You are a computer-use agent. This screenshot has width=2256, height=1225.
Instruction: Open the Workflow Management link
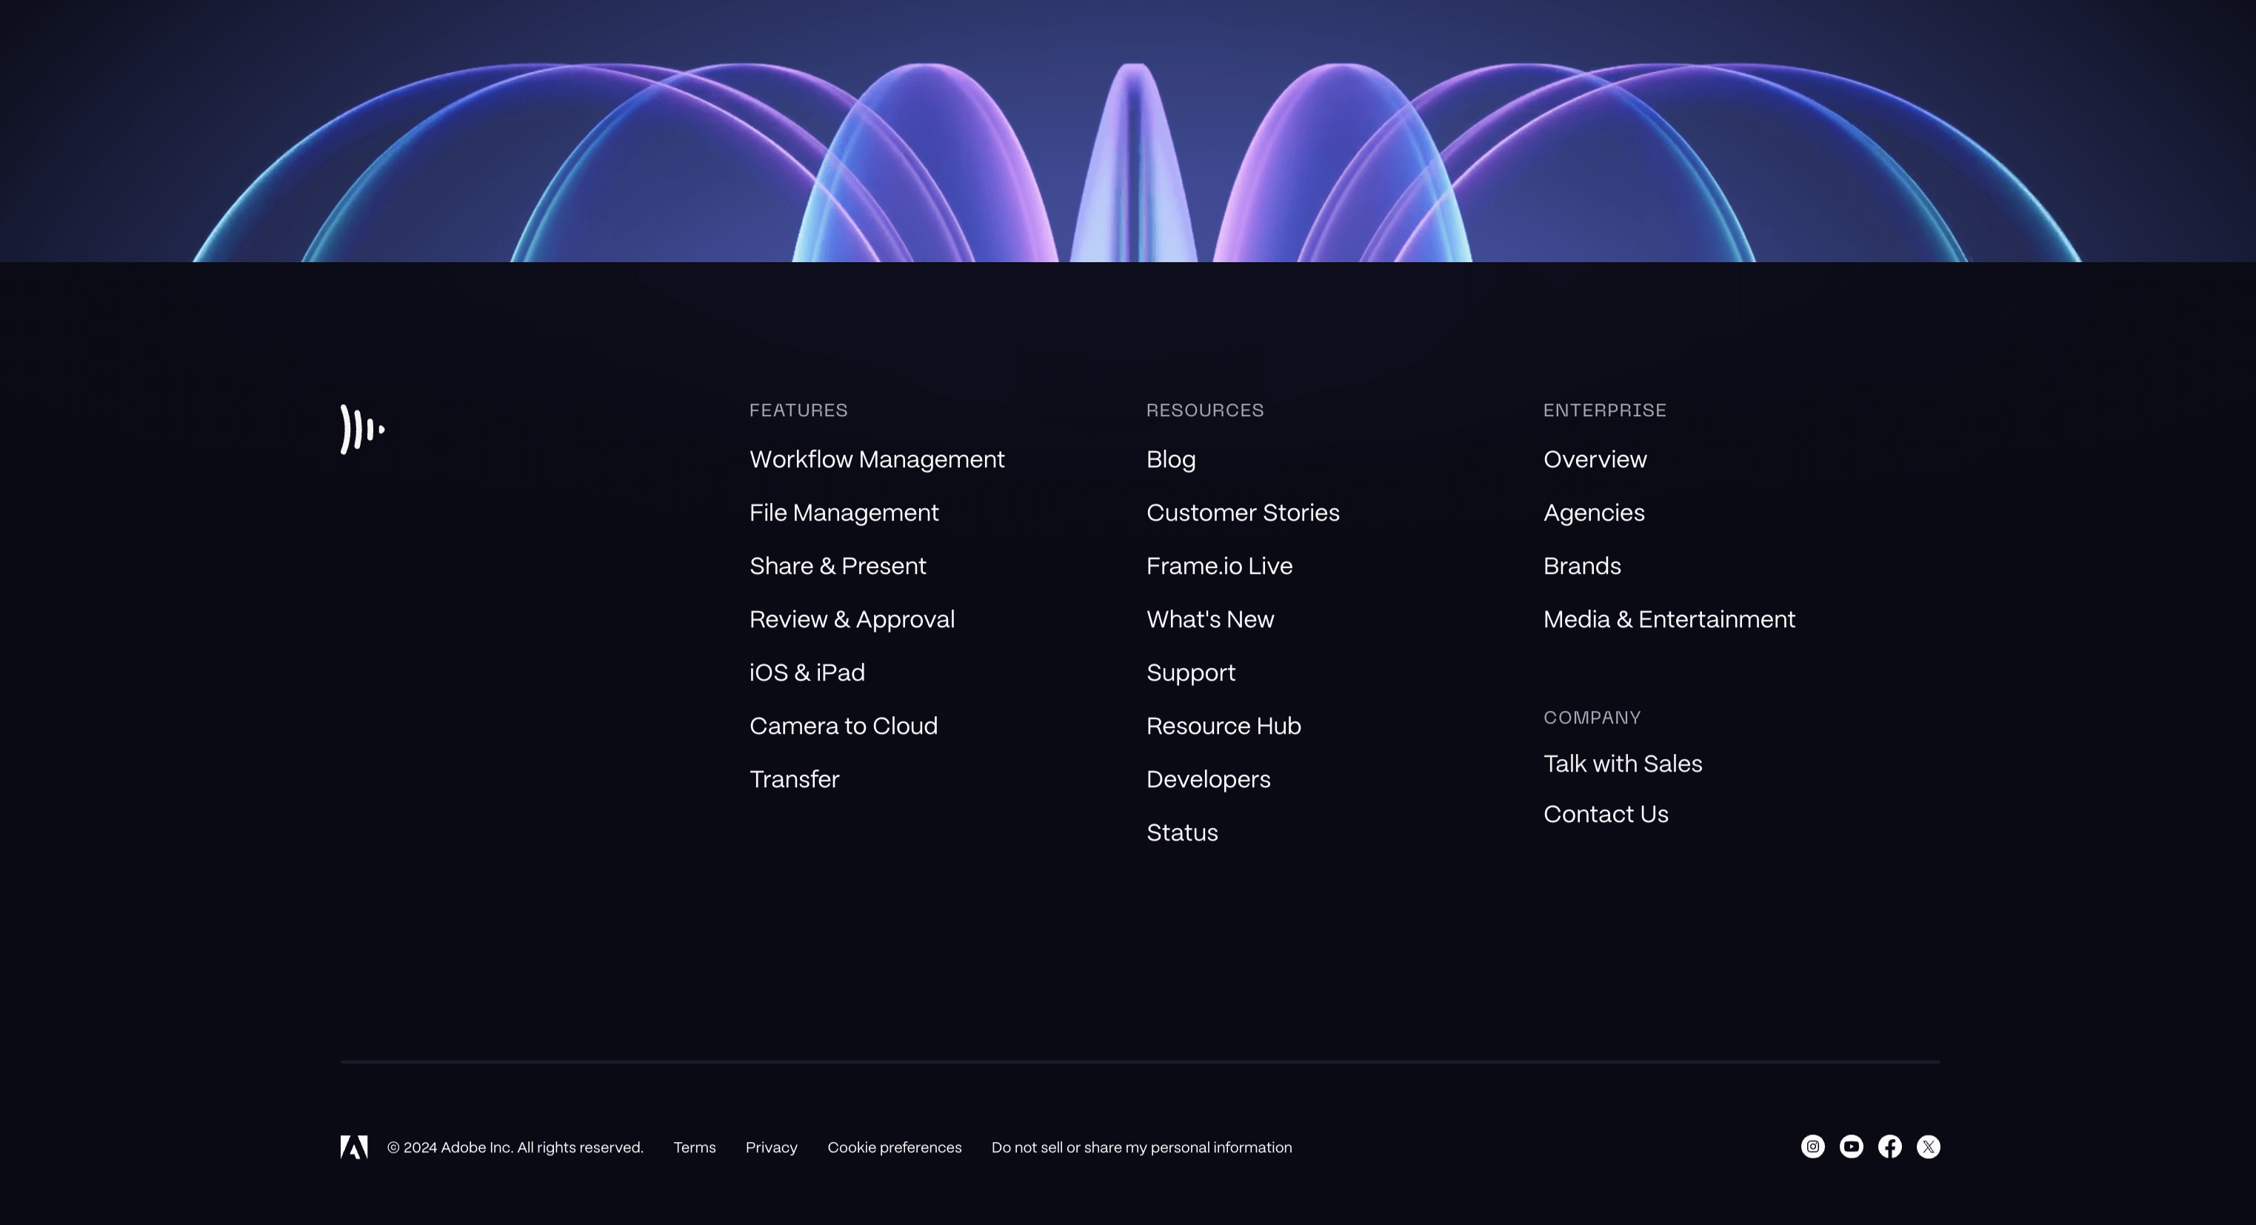click(x=877, y=460)
